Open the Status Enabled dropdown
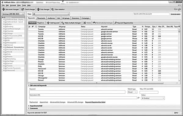 point(153,98)
